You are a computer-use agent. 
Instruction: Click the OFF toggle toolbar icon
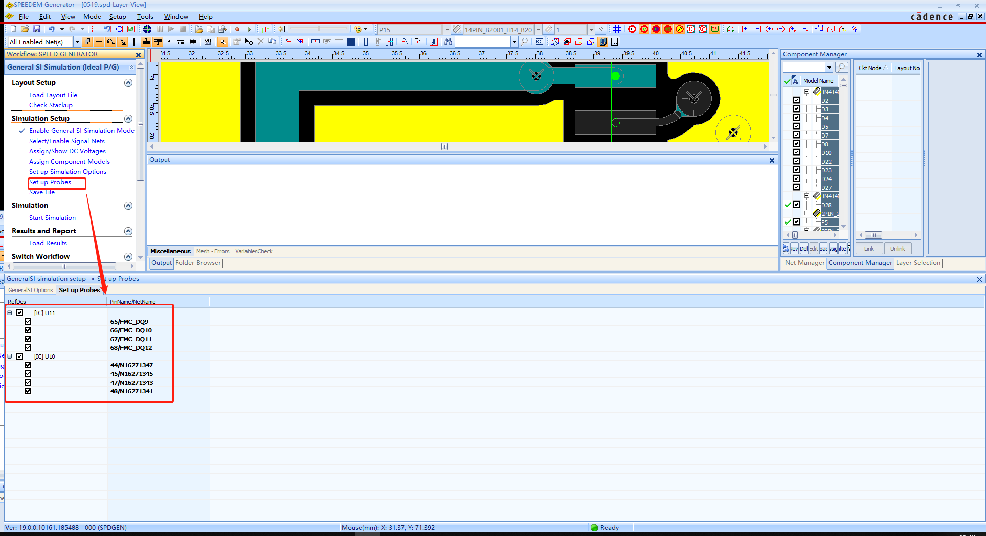click(208, 42)
